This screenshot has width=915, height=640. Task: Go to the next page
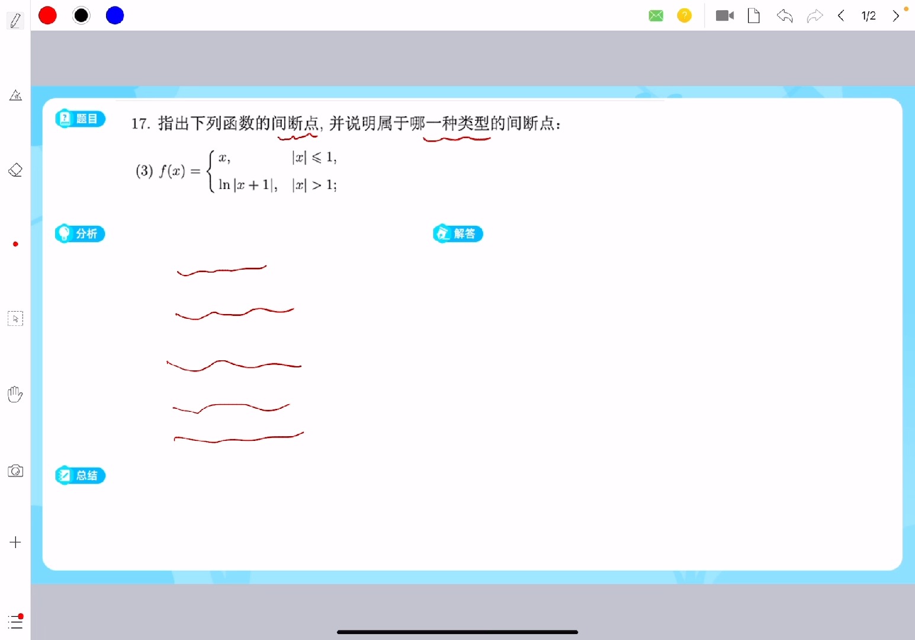895,15
